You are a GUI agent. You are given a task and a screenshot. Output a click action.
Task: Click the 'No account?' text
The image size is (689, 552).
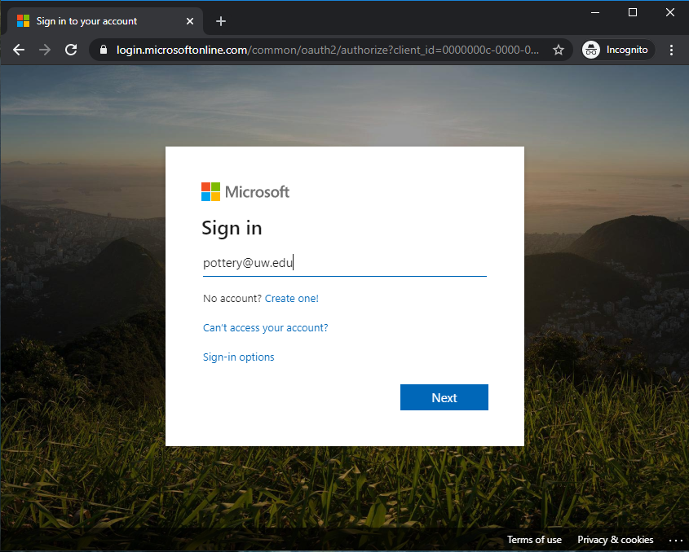(x=232, y=298)
